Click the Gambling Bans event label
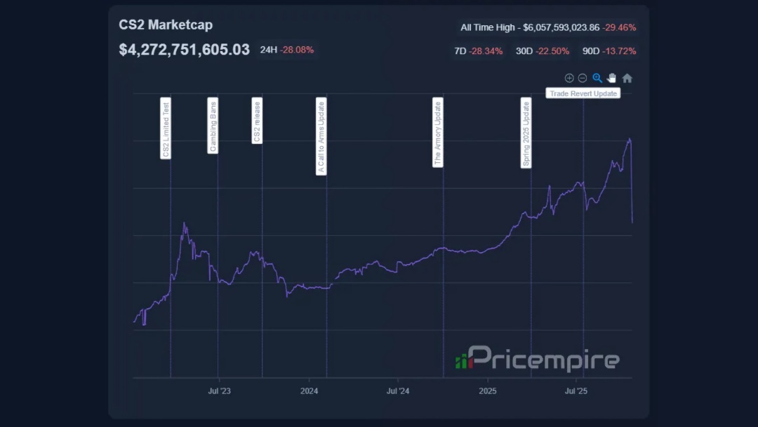 click(213, 126)
